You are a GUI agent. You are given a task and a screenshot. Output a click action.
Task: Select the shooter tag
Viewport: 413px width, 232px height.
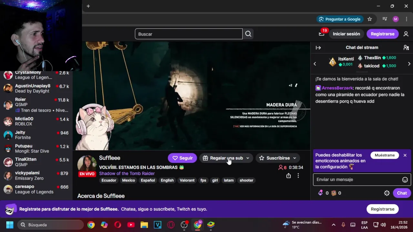247,180
